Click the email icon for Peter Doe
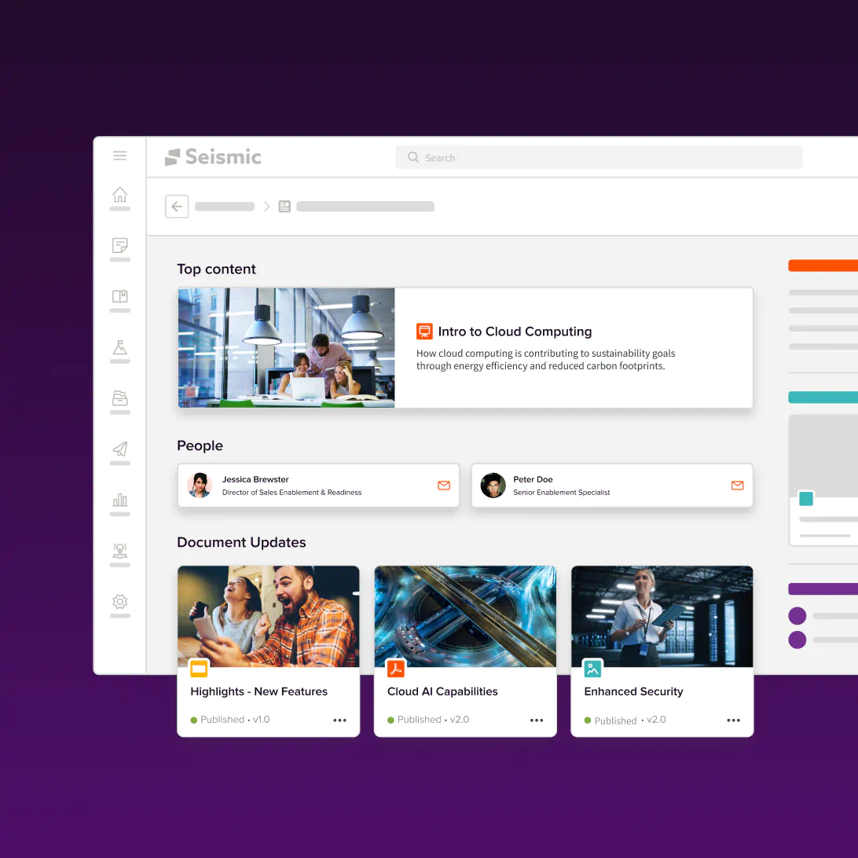 pyautogui.click(x=737, y=485)
